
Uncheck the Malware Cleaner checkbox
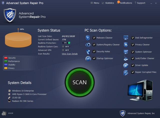point(94,38)
